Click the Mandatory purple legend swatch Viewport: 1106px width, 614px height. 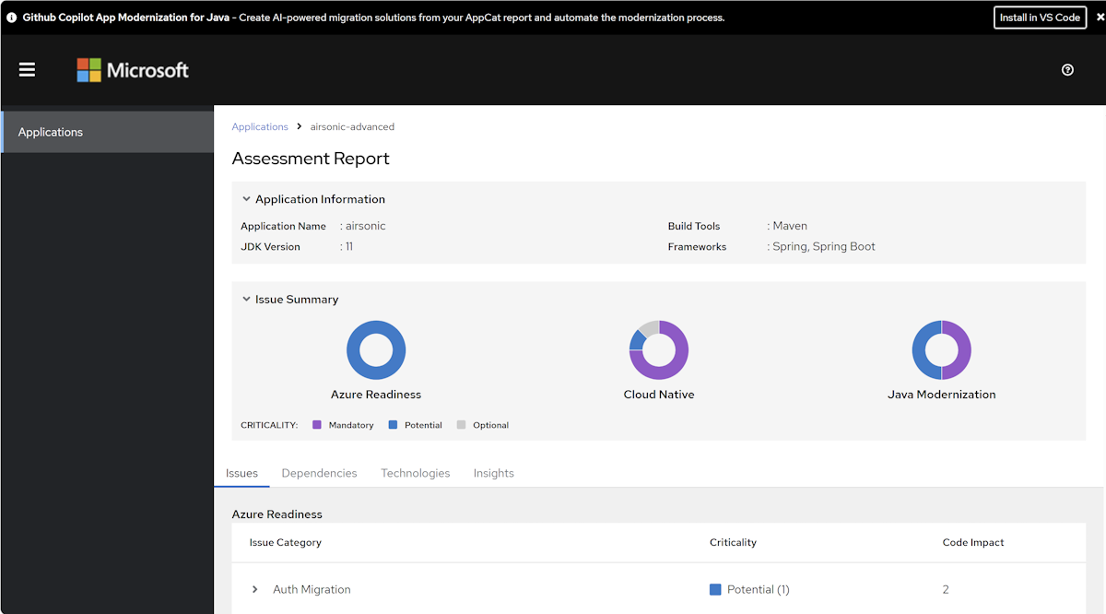(317, 425)
